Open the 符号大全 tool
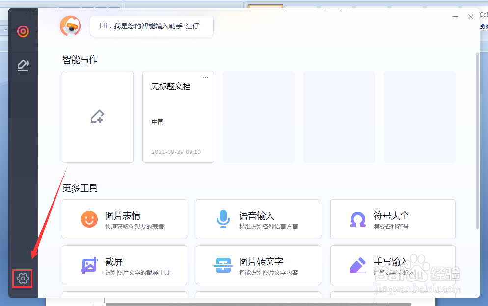 click(x=393, y=219)
